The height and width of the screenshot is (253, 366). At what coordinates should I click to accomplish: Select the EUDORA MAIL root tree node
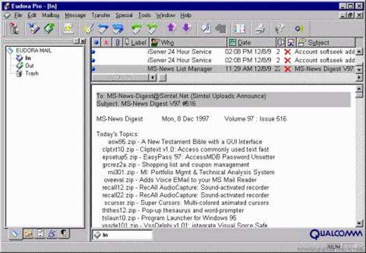(33, 51)
